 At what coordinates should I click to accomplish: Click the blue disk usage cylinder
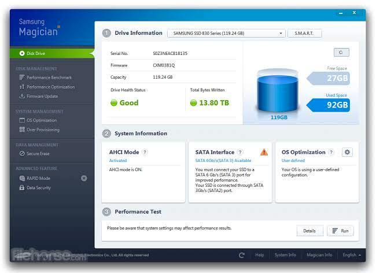pos(278,90)
